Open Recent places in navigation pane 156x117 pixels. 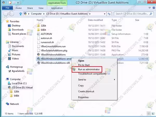[x=19, y=34]
